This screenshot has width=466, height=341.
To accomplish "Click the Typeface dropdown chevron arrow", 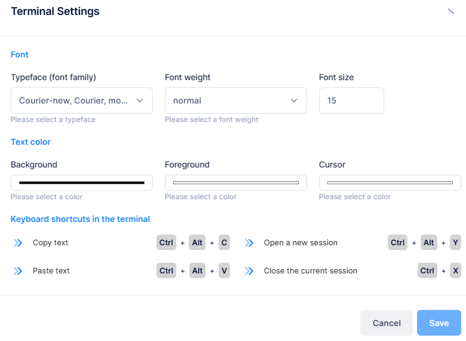I will tap(140, 101).
